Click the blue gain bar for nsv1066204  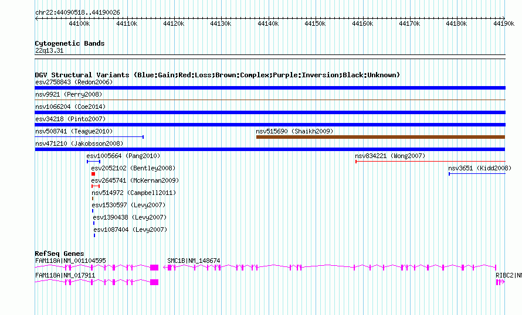tap(270, 112)
